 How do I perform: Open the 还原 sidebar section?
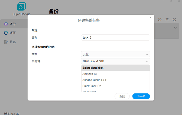14,33
